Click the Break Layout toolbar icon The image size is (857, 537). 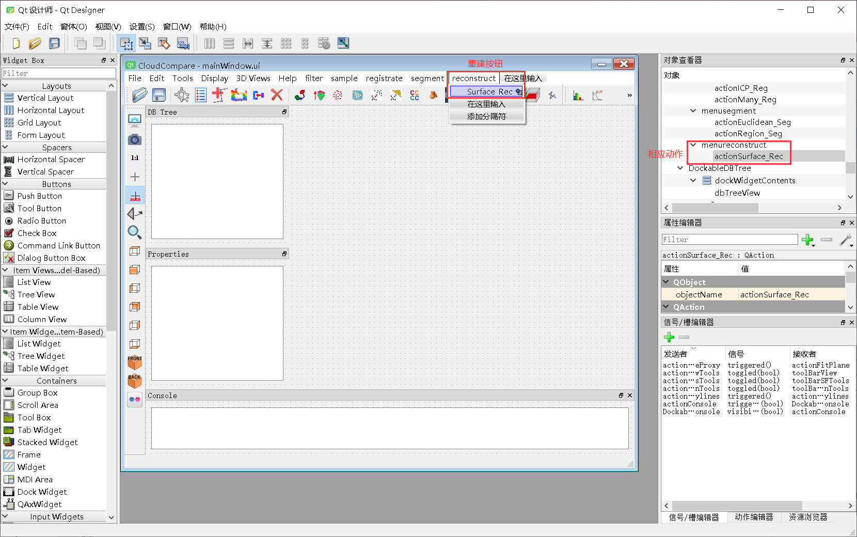tap(324, 43)
